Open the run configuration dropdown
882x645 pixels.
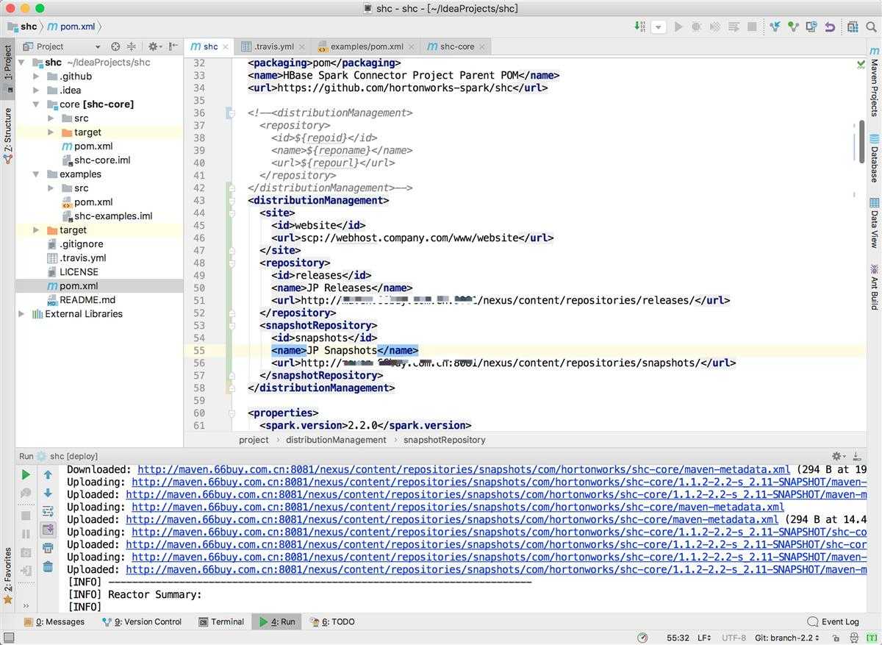click(659, 27)
